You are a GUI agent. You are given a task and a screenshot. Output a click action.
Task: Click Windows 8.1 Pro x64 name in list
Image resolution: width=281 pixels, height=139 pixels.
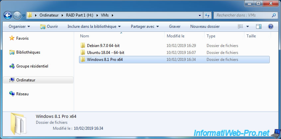pyautogui.click(x=105, y=60)
